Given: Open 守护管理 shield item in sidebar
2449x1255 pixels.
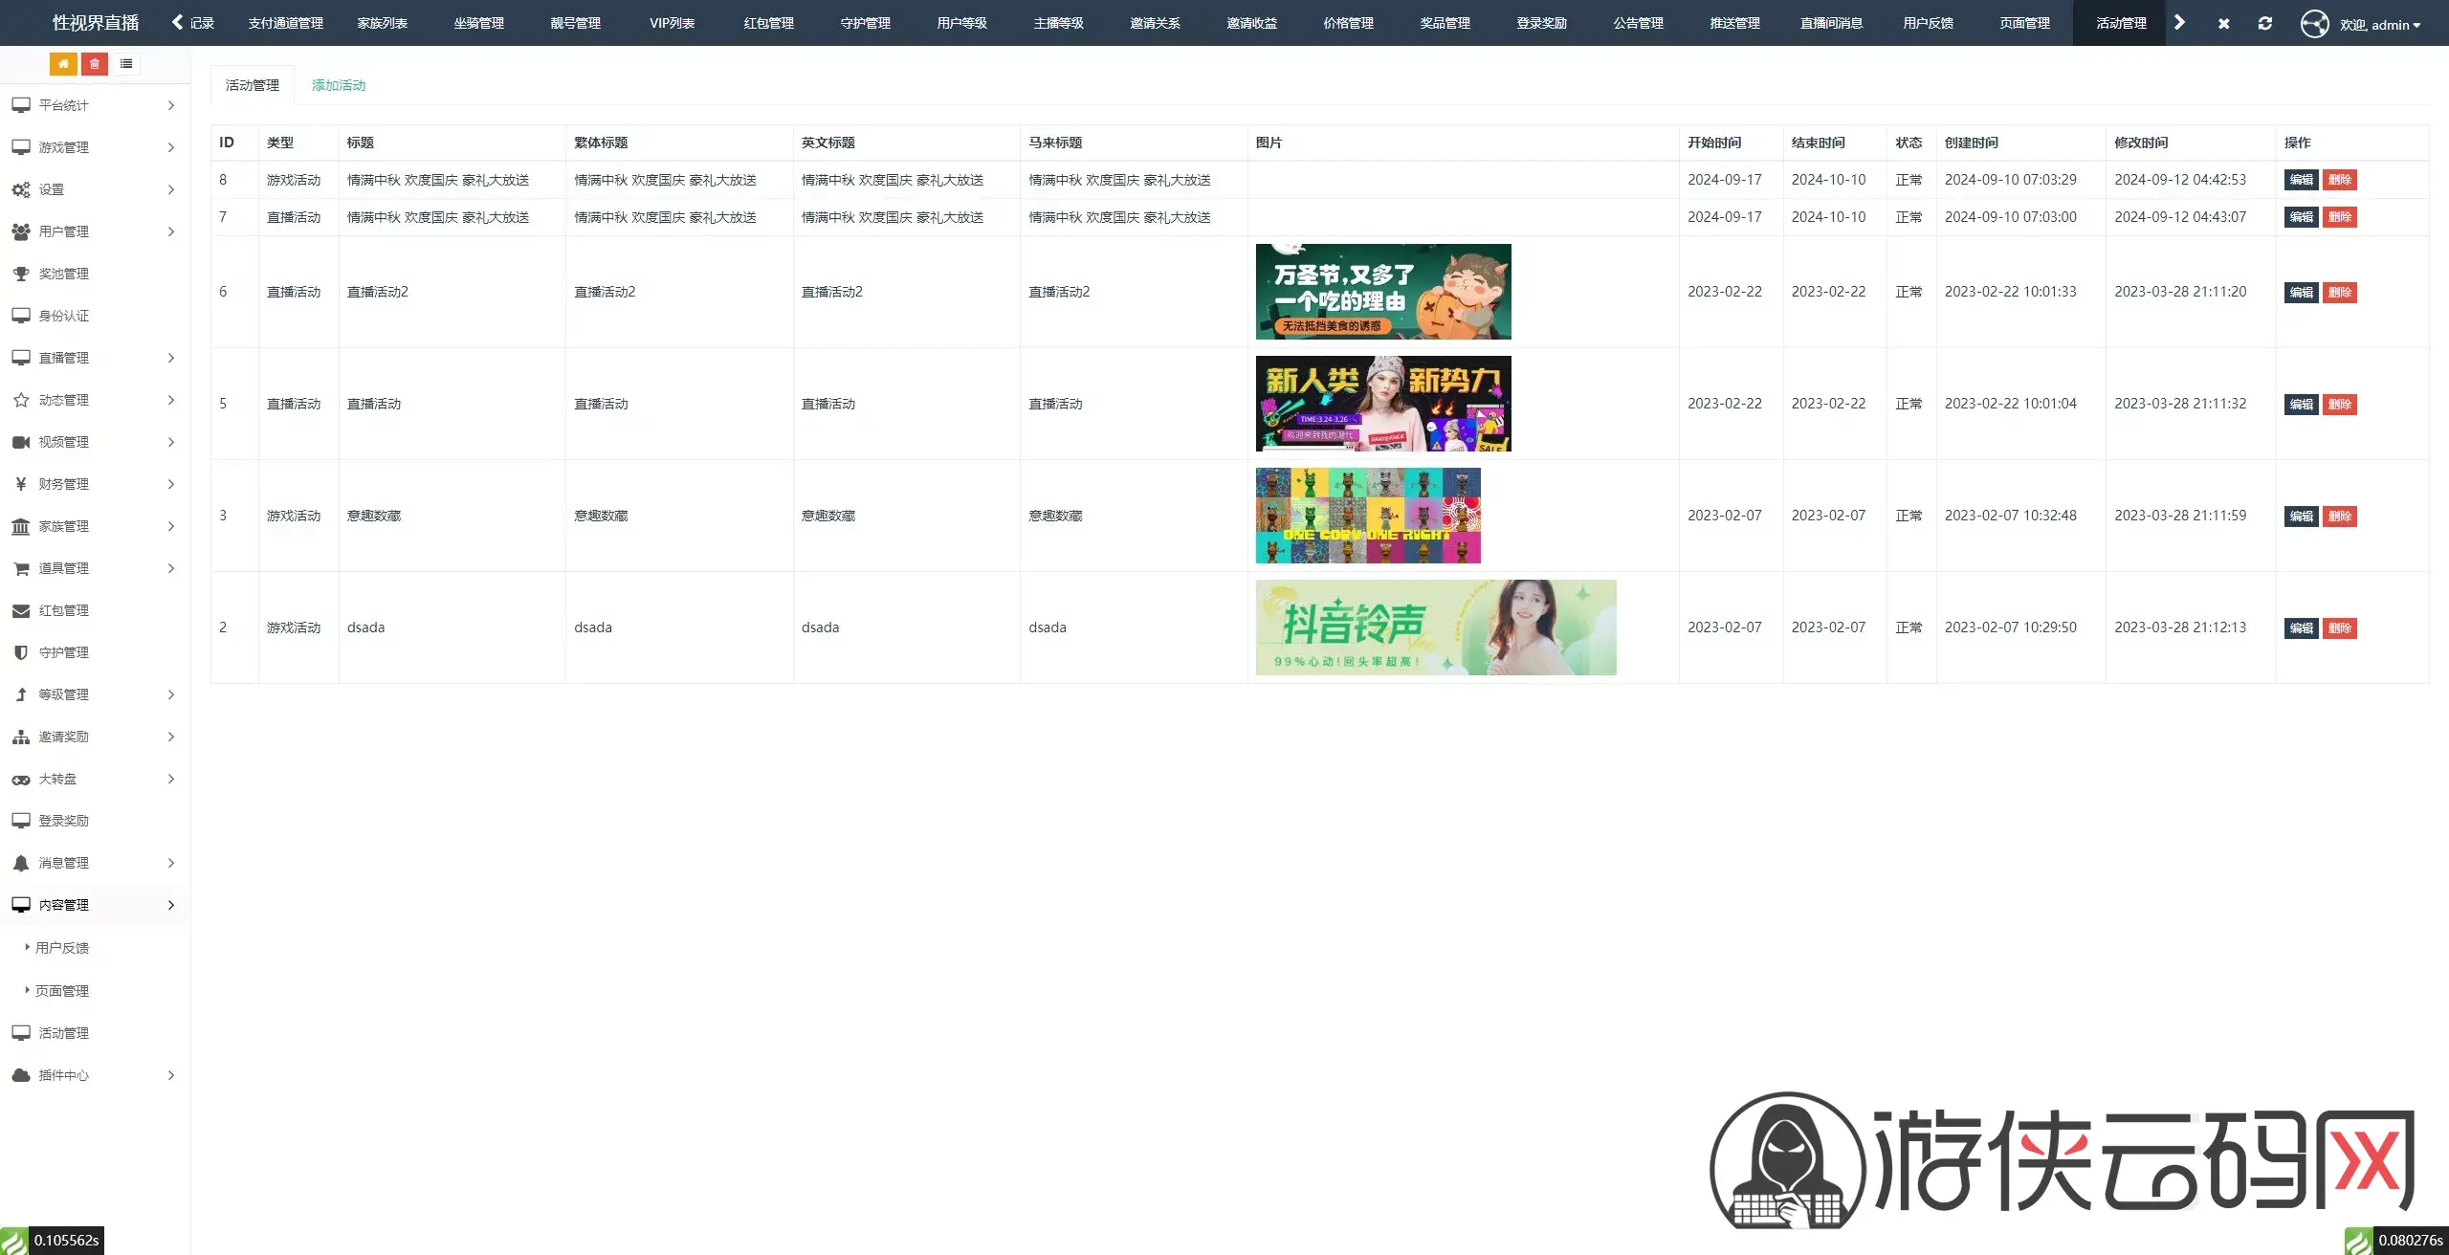Looking at the screenshot, I should pos(63,652).
